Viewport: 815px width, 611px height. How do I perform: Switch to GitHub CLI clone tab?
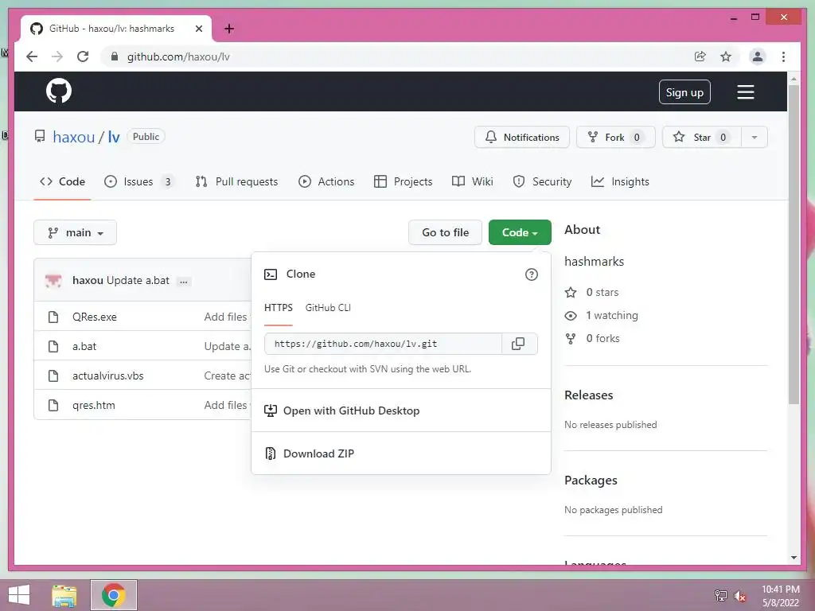tap(328, 308)
